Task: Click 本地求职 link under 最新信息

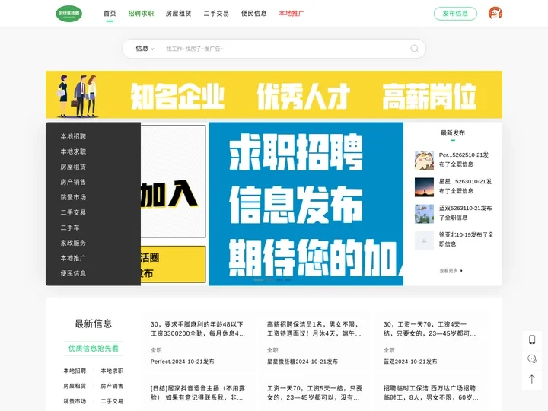Action: tap(112, 371)
